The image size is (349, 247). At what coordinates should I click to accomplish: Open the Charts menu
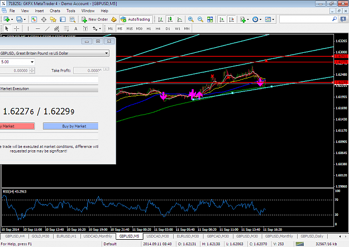point(55,11)
